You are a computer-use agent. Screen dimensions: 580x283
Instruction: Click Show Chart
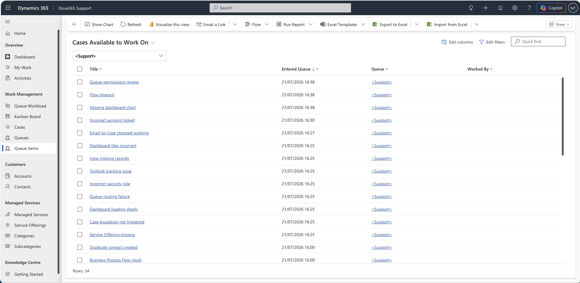click(99, 25)
